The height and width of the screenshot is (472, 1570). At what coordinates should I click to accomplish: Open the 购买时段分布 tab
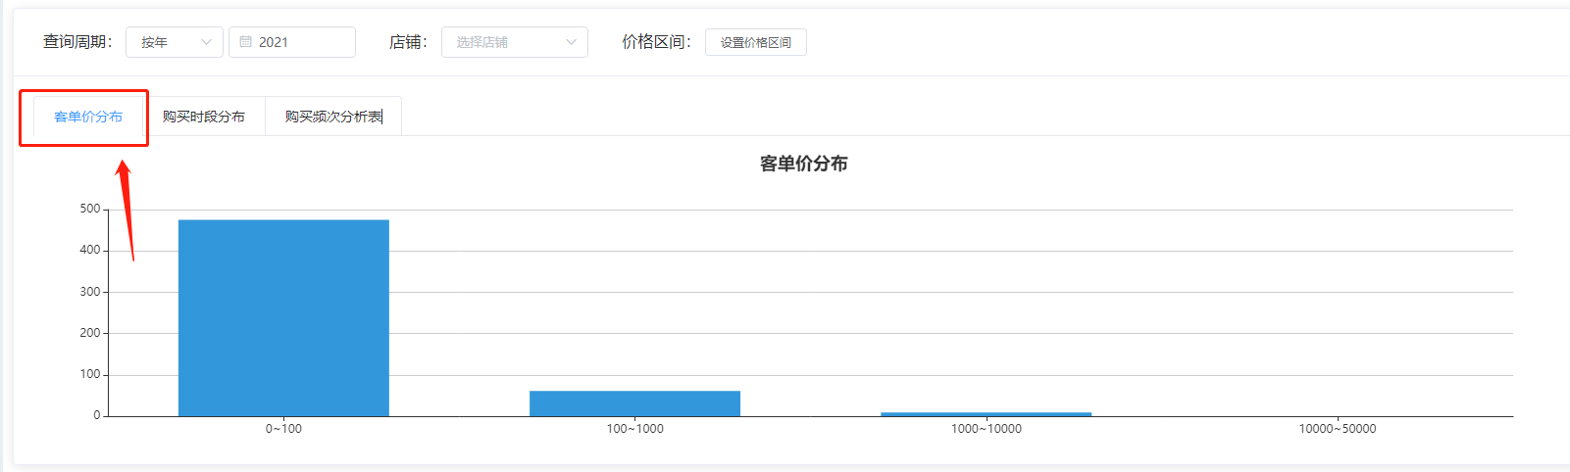point(204,117)
